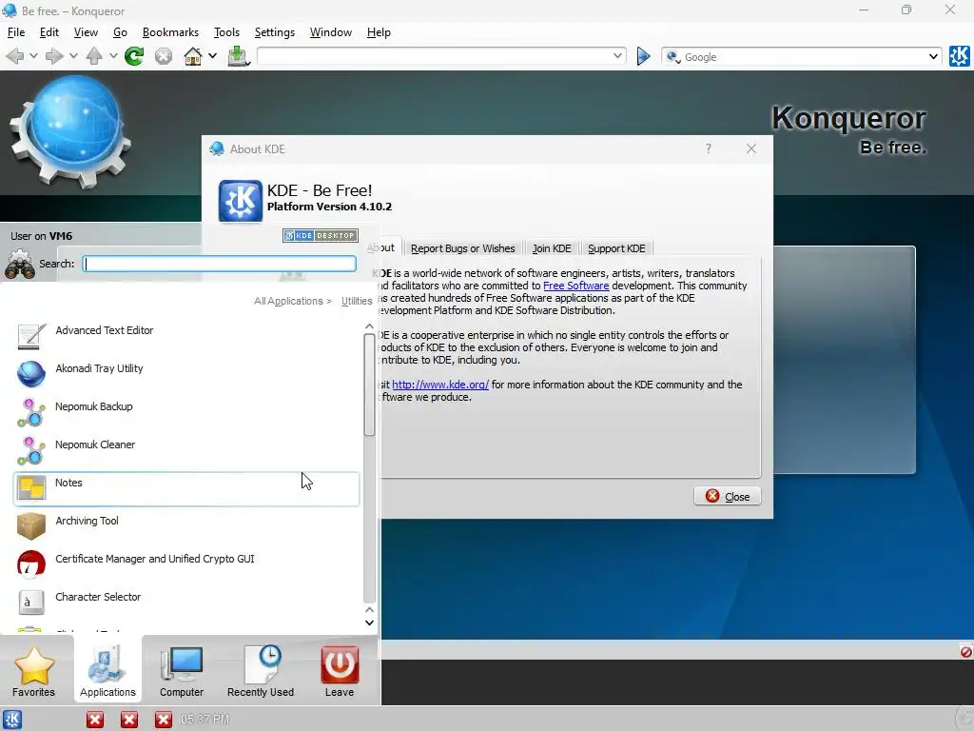Open the Bookmarks menu
This screenshot has height=731, width=974.
170,32
